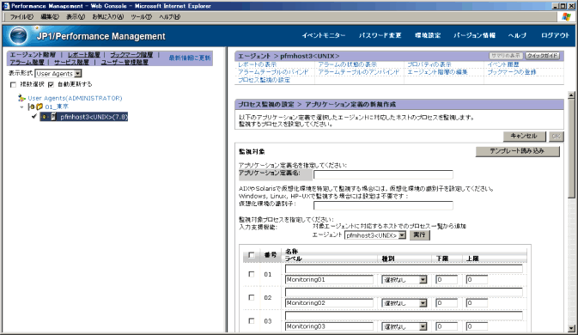The height and width of the screenshot is (335, 578).
Task: Click レポートの表示 link
Action: (x=257, y=64)
